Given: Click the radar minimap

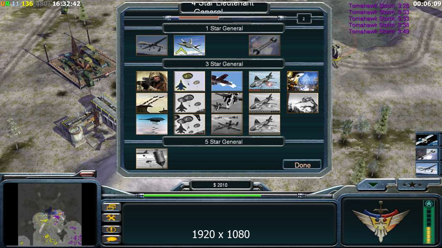Looking at the screenshot, I should (x=50, y=214).
